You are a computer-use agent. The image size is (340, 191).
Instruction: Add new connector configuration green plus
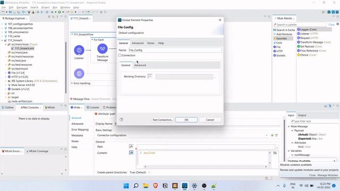click(x=272, y=135)
